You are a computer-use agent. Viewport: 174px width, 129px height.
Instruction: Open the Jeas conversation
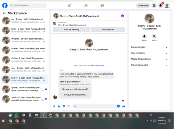click(x=24, y=70)
